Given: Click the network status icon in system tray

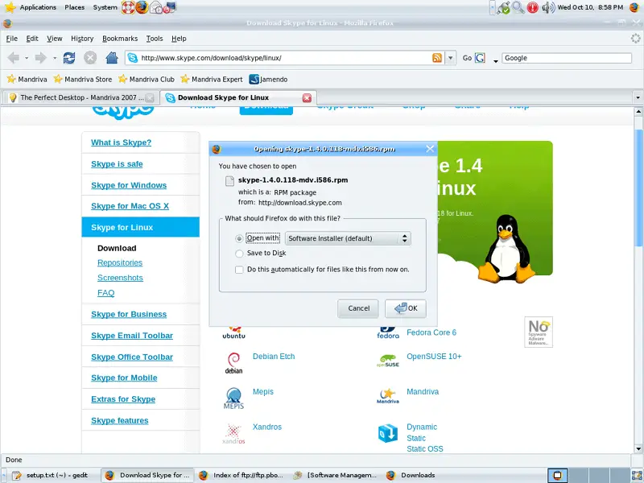Looking at the screenshot, I should pos(503,7).
